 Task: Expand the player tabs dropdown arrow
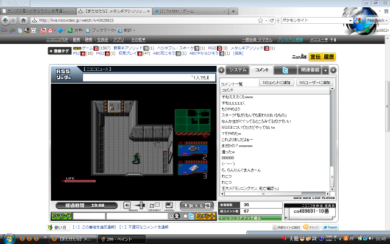325,71
